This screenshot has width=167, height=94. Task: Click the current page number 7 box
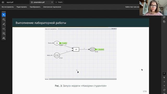click(164, 74)
